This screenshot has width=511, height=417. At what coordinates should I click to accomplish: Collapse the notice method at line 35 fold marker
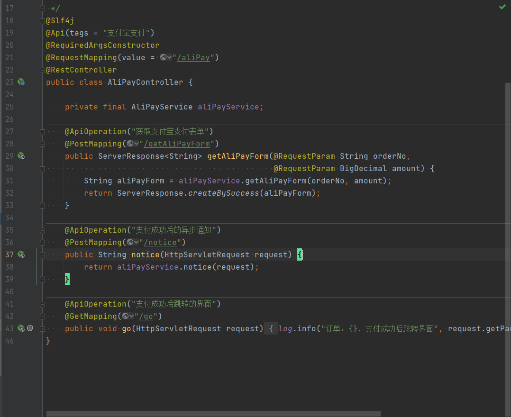[42, 230]
